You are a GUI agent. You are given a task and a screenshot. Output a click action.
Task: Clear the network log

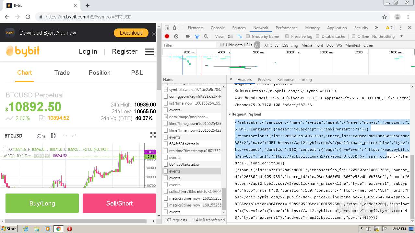(x=176, y=37)
